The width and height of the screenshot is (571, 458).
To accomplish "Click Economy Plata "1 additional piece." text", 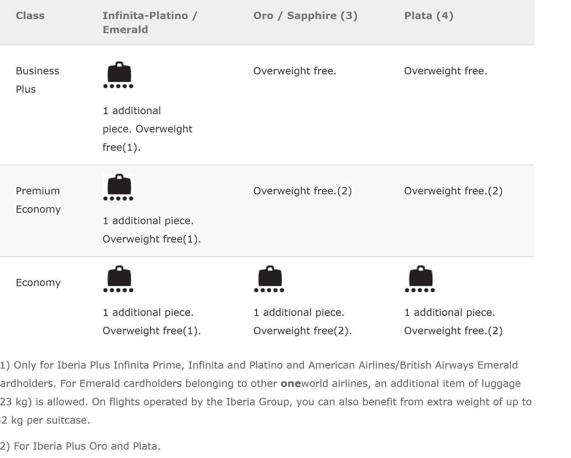I will coord(450,313).
